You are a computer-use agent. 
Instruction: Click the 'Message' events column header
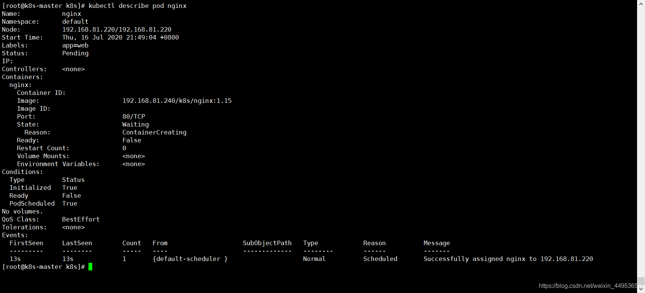[437, 243]
